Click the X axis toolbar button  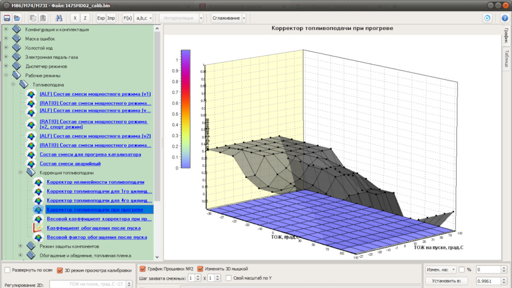tap(75, 18)
